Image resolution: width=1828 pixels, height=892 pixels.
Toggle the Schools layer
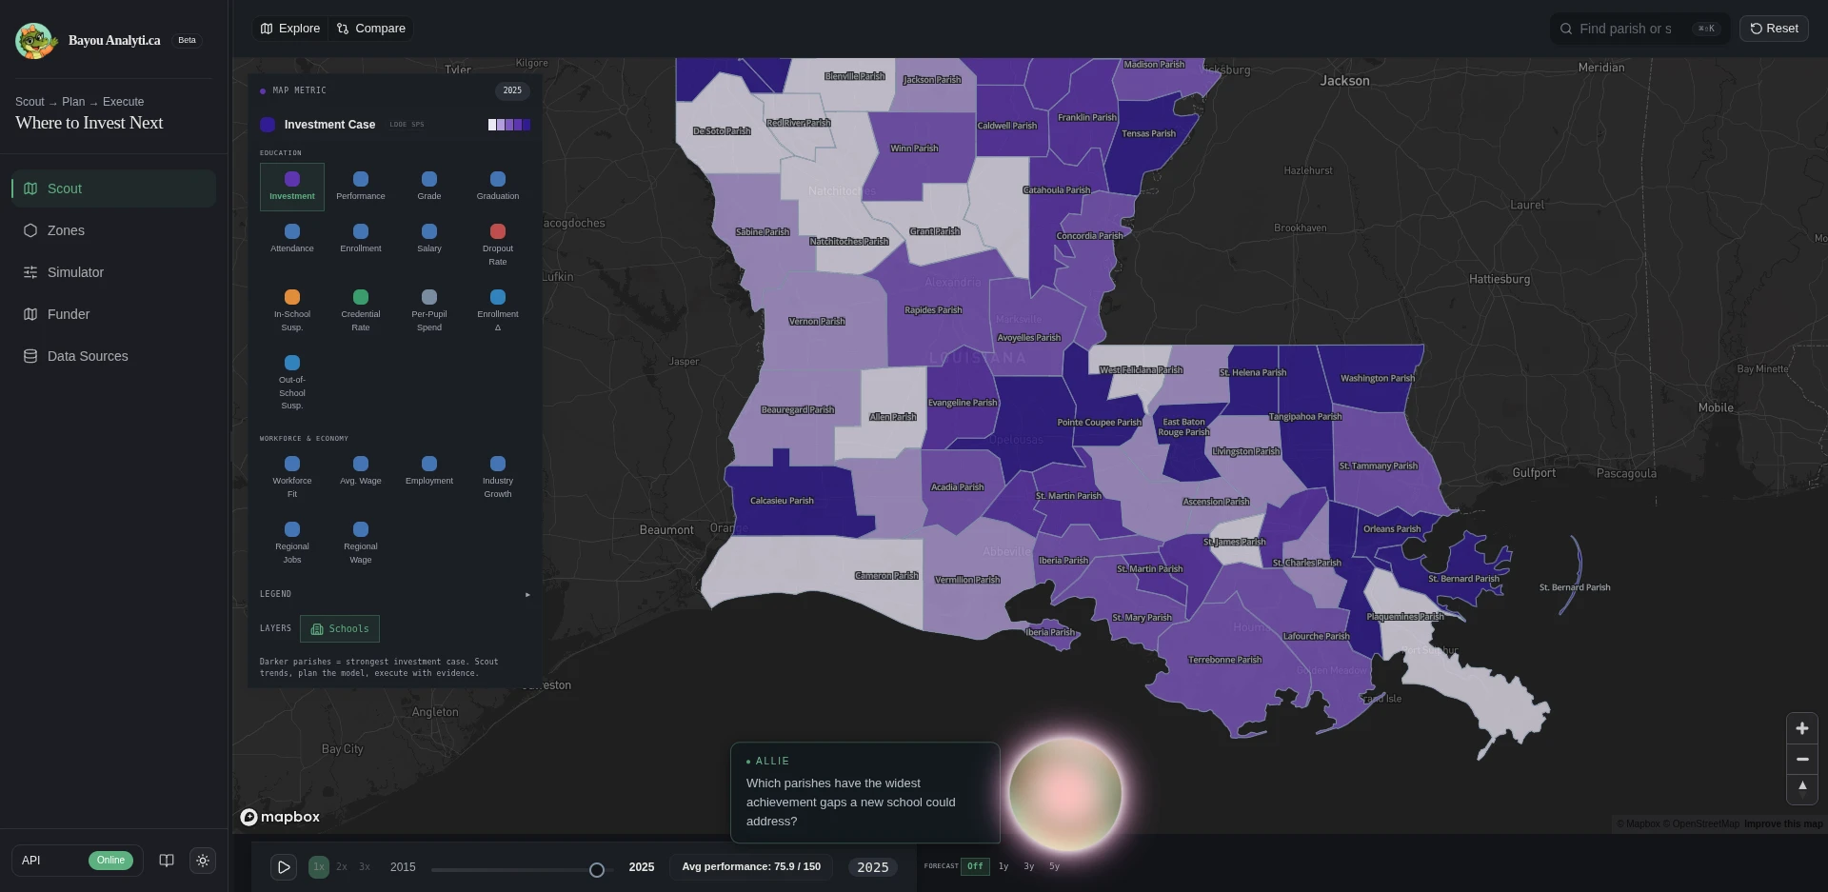coord(340,628)
